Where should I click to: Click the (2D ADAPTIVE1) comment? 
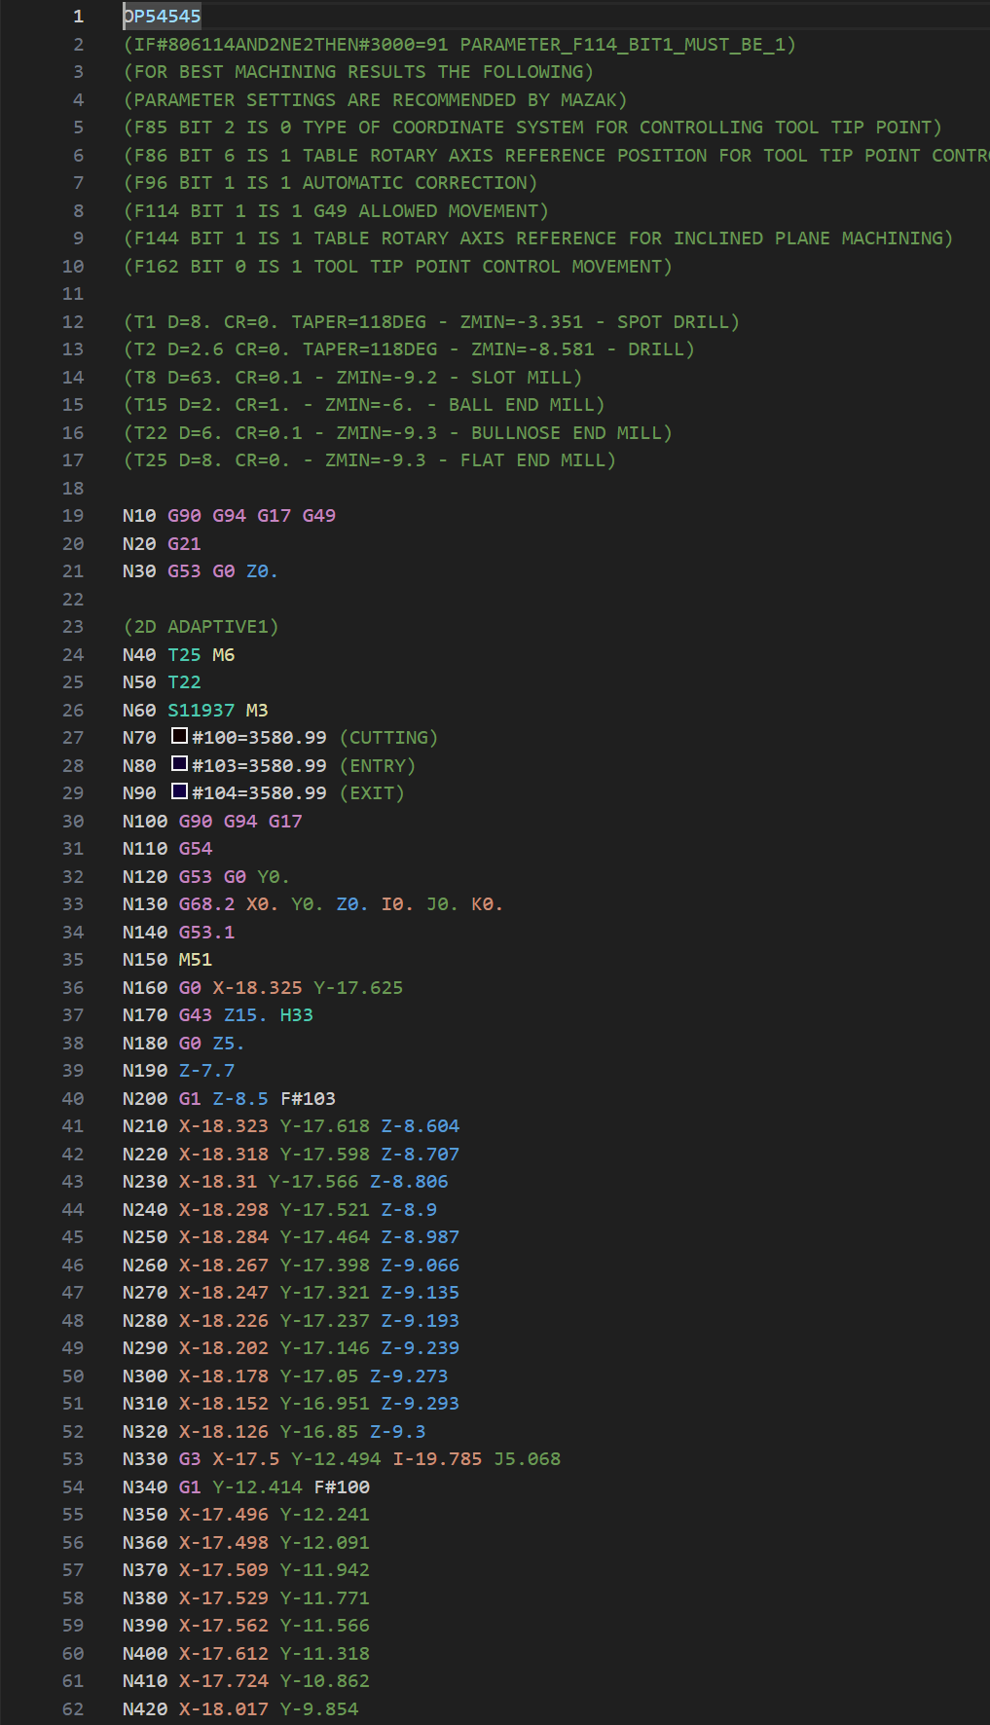201,627
